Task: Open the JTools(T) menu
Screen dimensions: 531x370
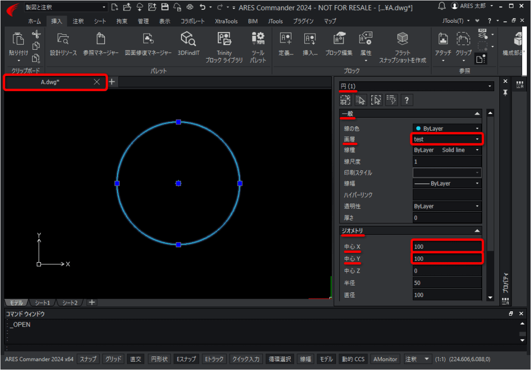Action: tap(455, 21)
